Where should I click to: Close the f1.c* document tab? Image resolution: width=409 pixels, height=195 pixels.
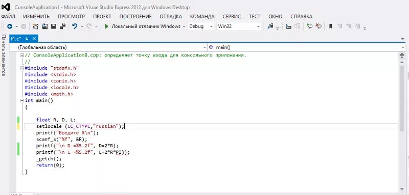point(34,39)
